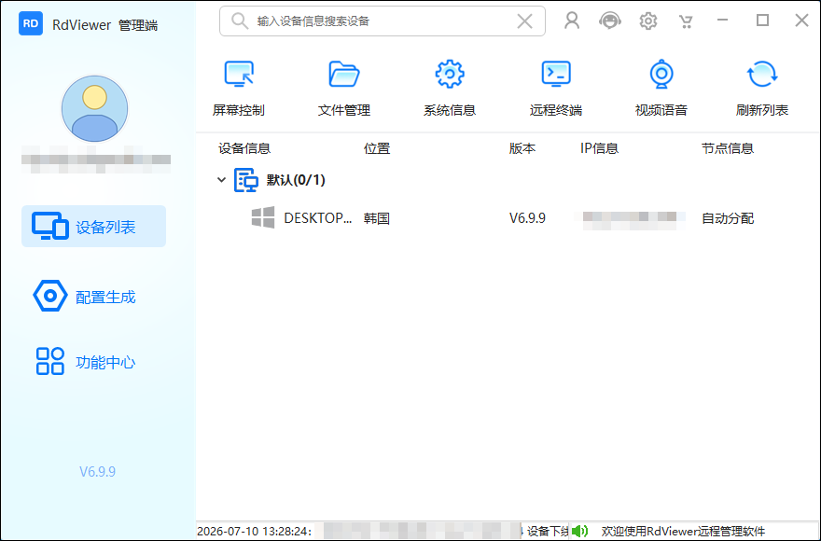Click the Windows logo of the DESKTOP device
Image resolution: width=821 pixels, height=541 pixels.
click(263, 217)
